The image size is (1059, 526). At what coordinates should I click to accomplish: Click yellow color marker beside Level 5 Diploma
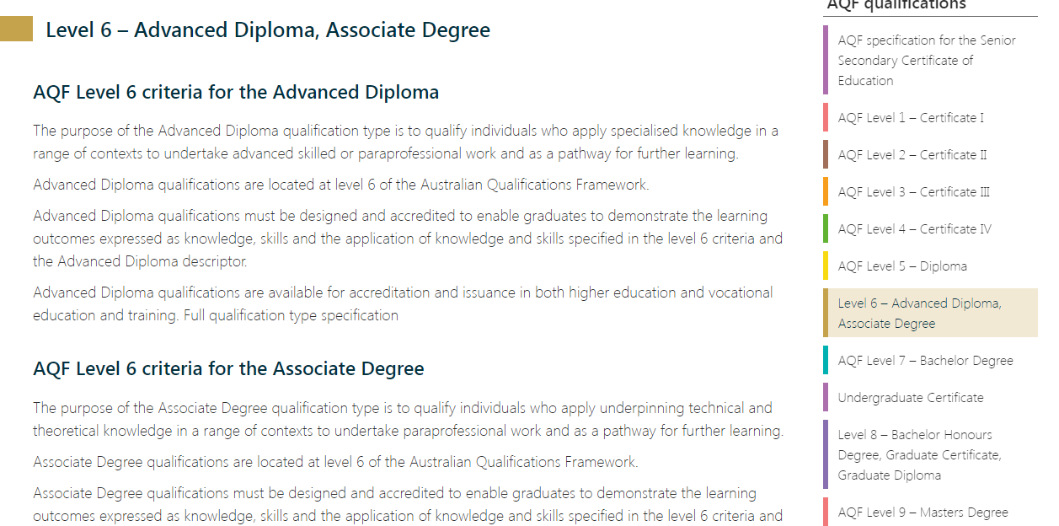[826, 266]
